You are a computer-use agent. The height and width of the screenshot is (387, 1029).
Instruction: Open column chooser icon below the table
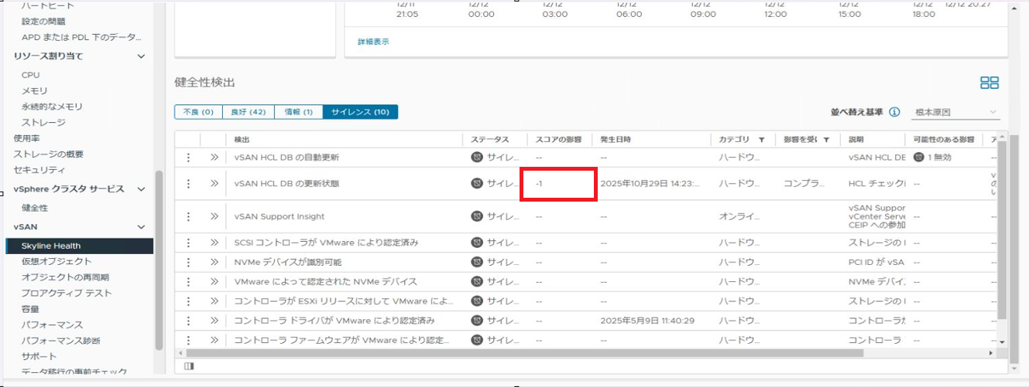(190, 366)
